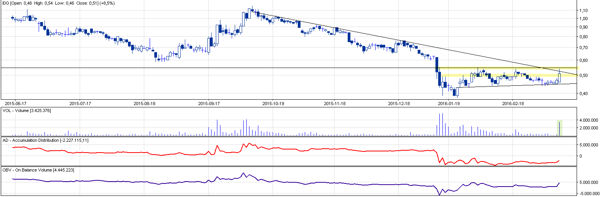
Task: Click the purple On Balance Volume line
Action: (x=271, y=181)
